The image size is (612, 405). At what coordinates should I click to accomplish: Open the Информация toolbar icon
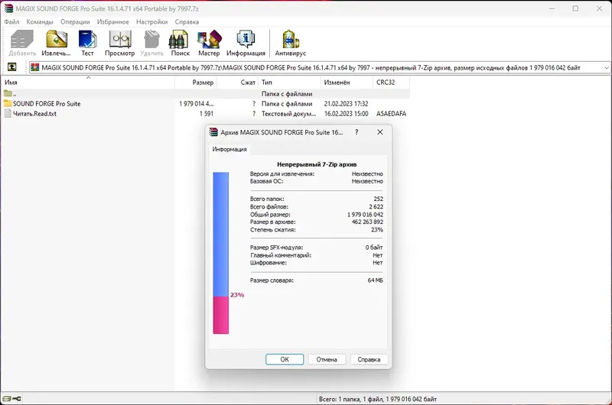(246, 43)
